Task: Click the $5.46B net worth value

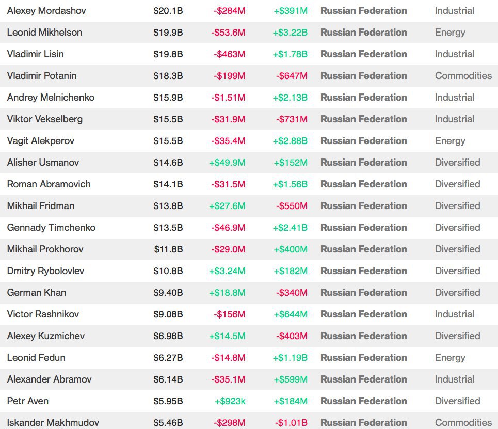Action: pos(168,423)
